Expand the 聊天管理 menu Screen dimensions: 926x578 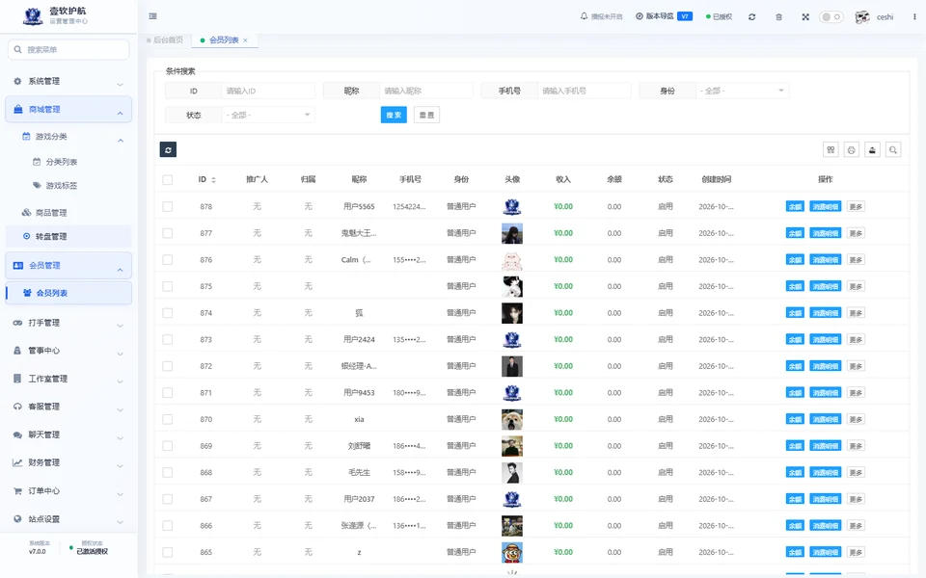(x=68, y=434)
